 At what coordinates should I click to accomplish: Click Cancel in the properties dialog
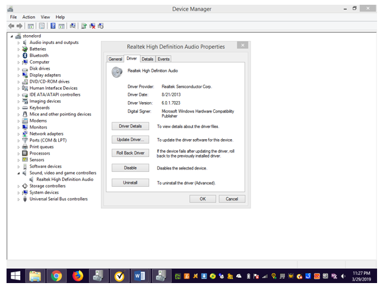232,199
